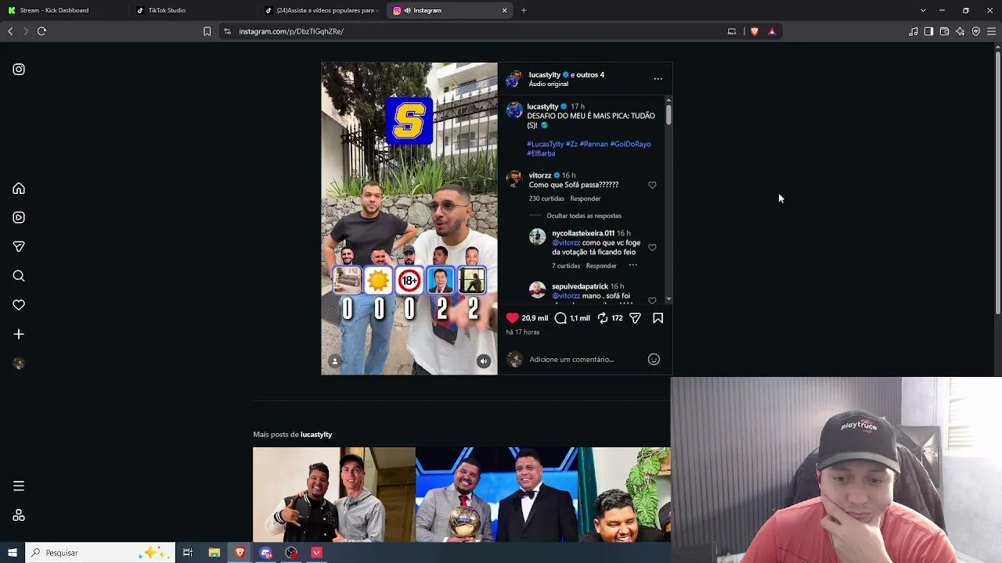Open the browser tab search dropdown
The height and width of the screenshot is (563, 1002).
[x=923, y=10]
